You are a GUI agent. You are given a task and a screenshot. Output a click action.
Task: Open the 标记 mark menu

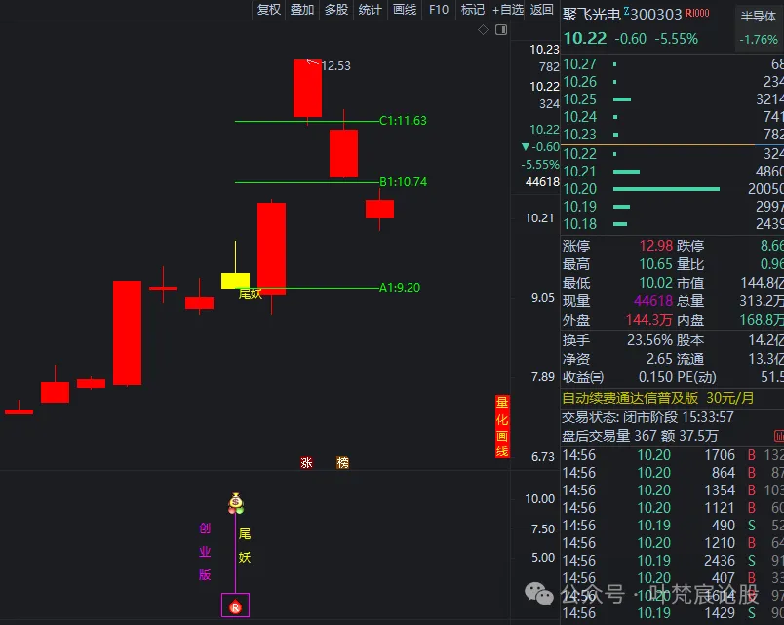(473, 10)
